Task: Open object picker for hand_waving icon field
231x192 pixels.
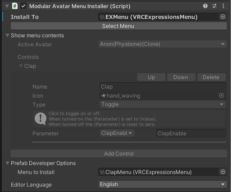Action: click(222, 95)
